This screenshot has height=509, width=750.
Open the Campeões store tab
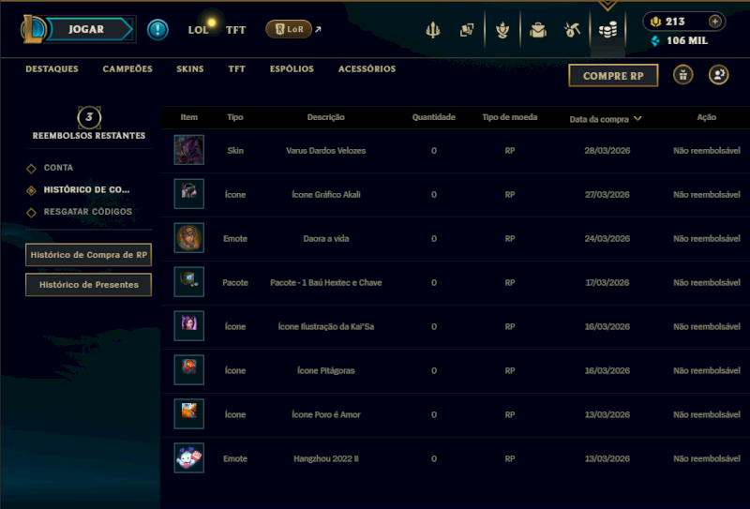coord(127,68)
